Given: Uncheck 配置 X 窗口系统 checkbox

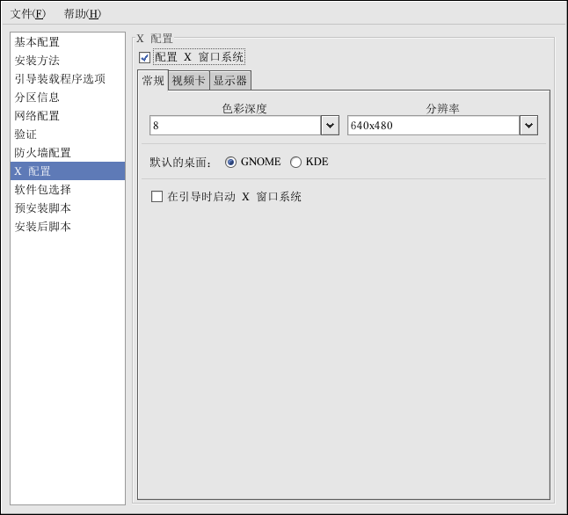Looking at the screenshot, I should tap(145, 58).
